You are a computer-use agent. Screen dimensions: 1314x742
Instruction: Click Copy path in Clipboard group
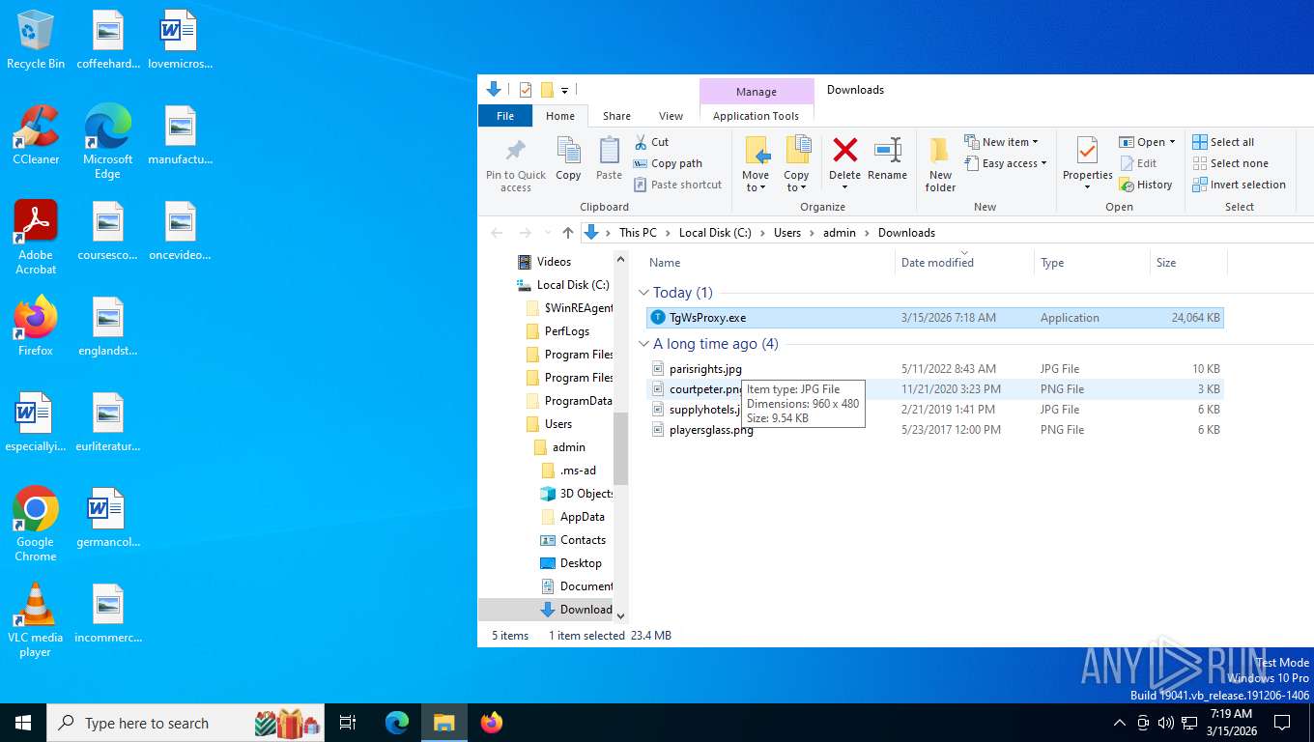click(668, 163)
